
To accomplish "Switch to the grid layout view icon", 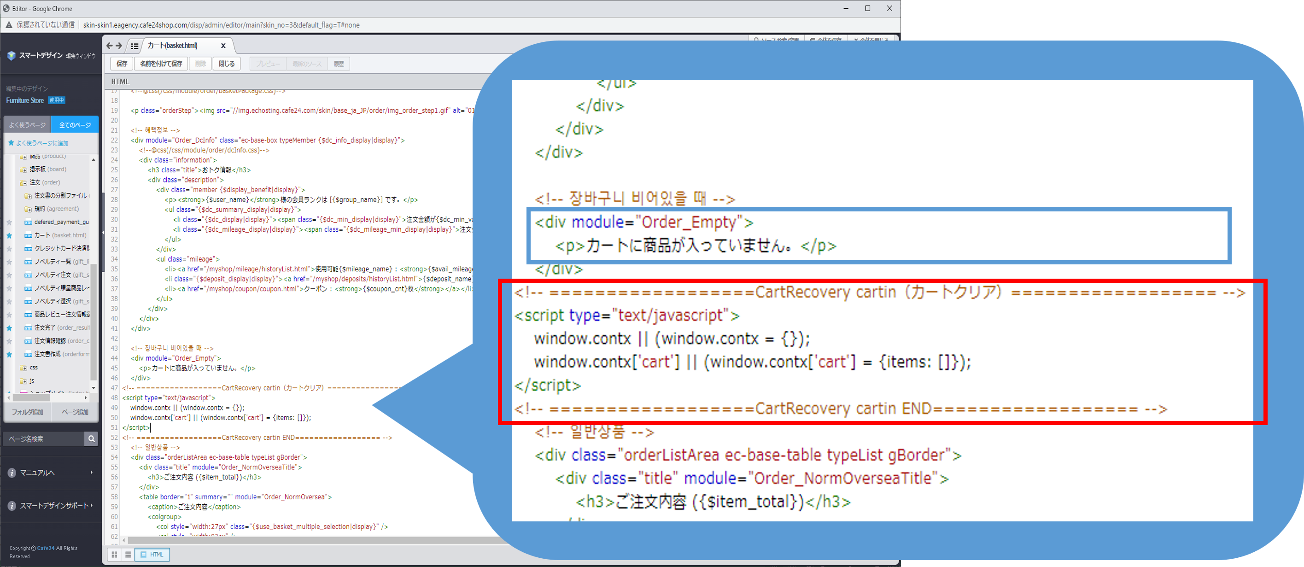I will coord(114,555).
